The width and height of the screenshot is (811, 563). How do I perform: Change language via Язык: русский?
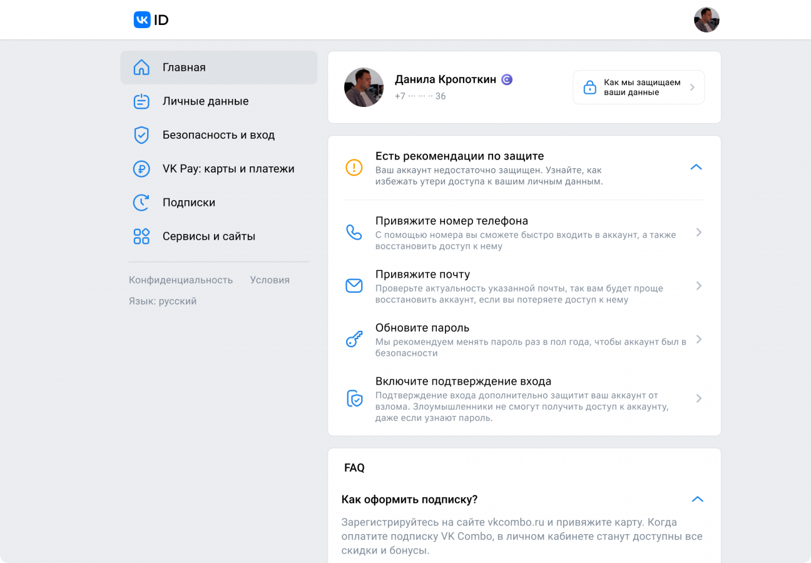[x=163, y=302]
